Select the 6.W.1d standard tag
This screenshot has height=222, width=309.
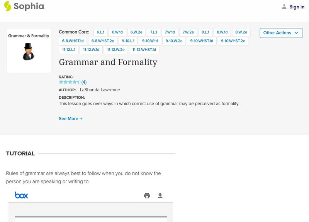[x=117, y=32]
